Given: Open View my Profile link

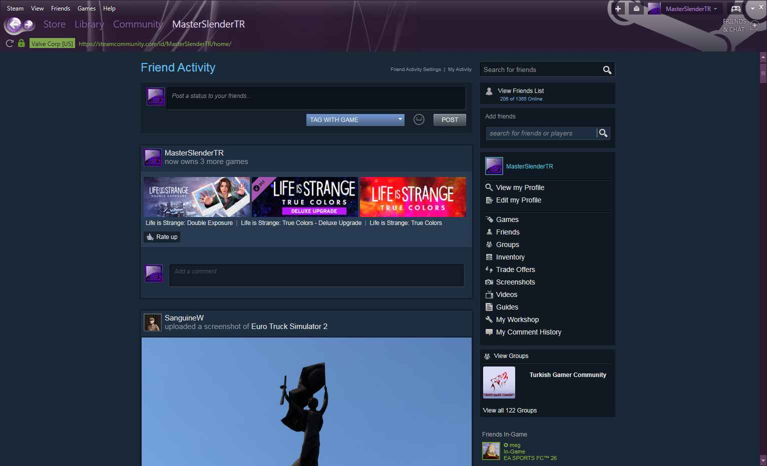Looking at the screenshot, I should click(520, 187).
